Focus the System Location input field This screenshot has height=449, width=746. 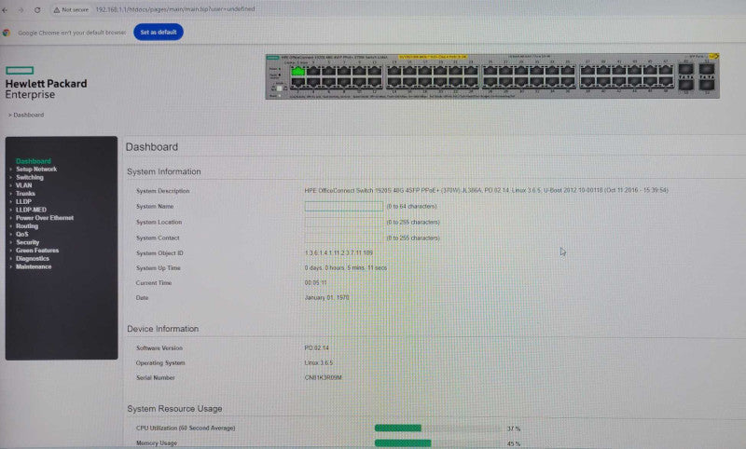[343, 222]
